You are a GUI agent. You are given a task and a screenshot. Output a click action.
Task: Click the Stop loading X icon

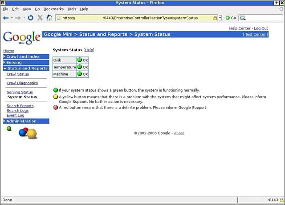(x=40, y=18)
